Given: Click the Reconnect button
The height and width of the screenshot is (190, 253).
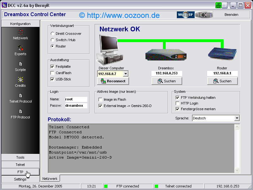Looking at the screenshot, I should coord(113,81).
